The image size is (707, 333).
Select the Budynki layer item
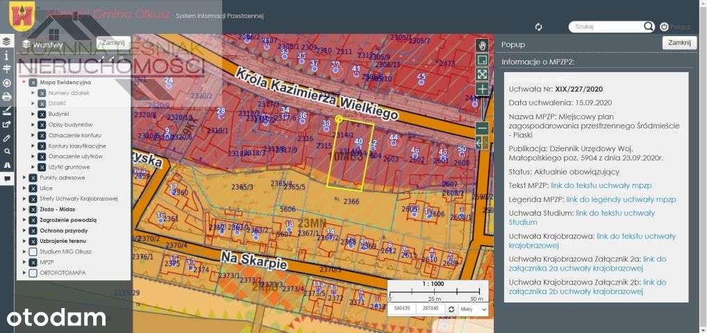click(x=58, y=114)
